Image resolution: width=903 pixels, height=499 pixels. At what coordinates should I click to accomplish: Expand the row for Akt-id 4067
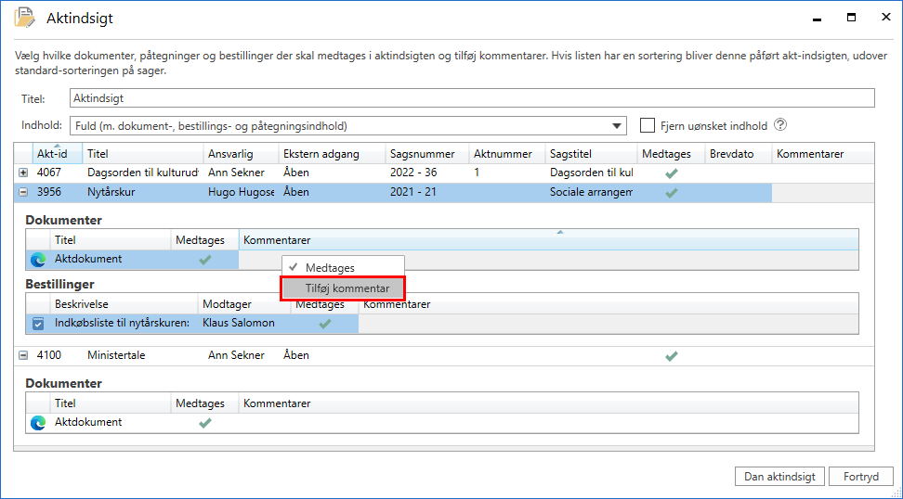pos(23,173)
